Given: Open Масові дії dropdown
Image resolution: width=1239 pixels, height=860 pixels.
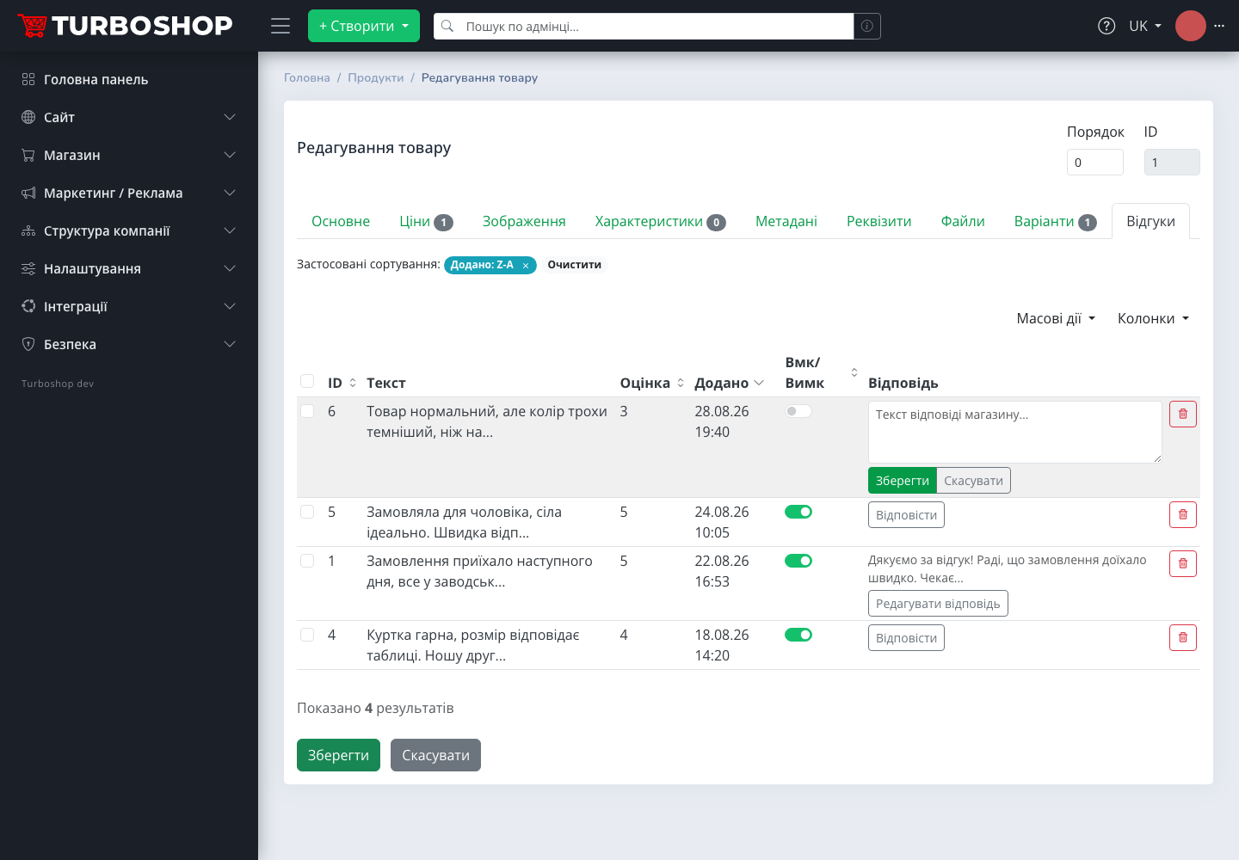Looking at the screenshot, I should coord(1056,318).
